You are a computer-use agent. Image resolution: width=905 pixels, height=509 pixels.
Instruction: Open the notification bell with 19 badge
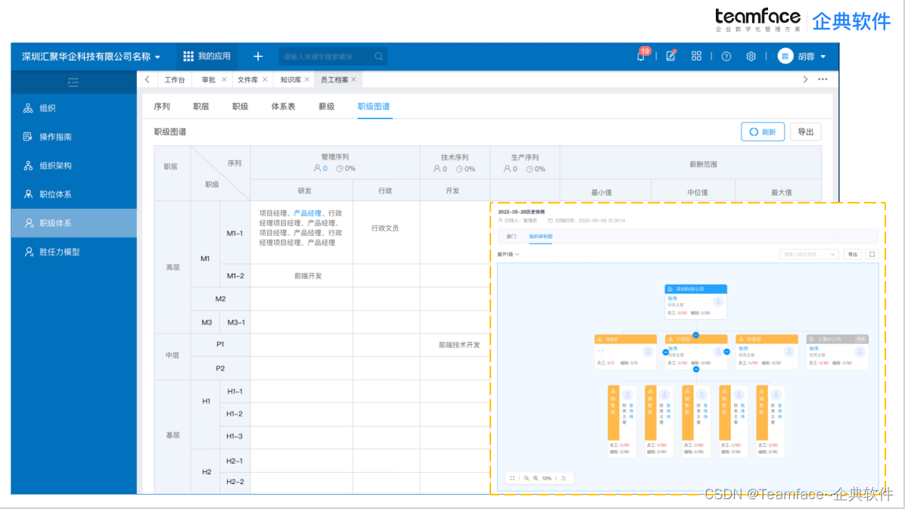click(x=642, y=55)
